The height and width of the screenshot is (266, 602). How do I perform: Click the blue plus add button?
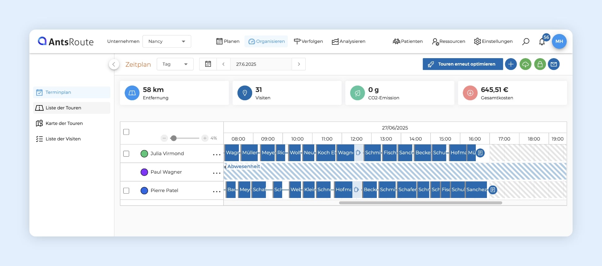(x=511, y=64)
